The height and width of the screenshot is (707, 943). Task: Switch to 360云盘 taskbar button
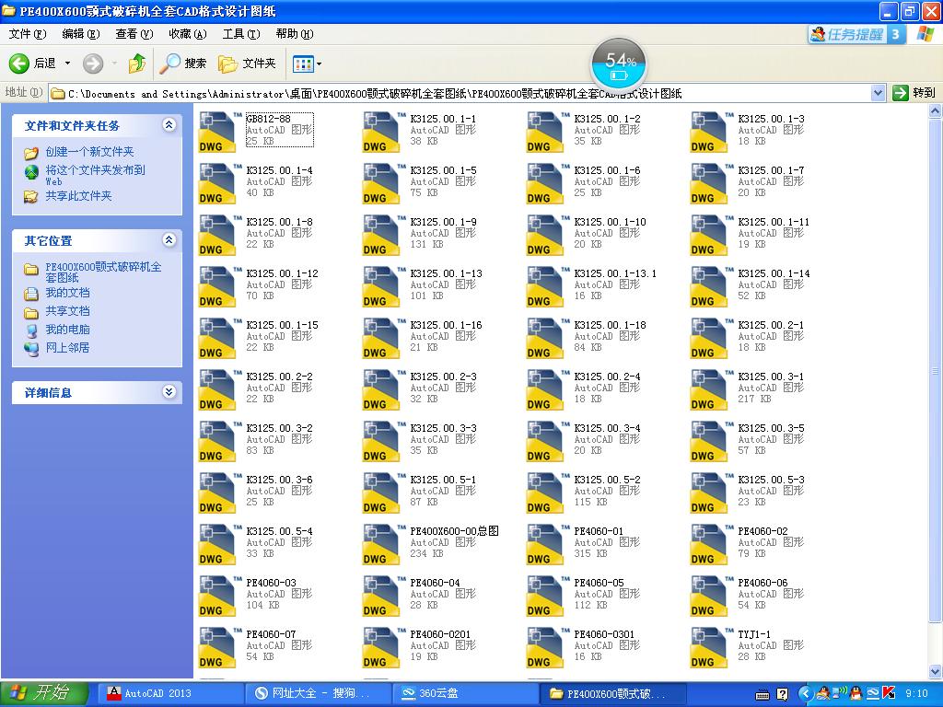(464, 694)
